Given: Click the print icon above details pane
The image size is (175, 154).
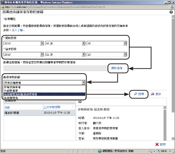Looking at the screenshot, I should point(80,102).
